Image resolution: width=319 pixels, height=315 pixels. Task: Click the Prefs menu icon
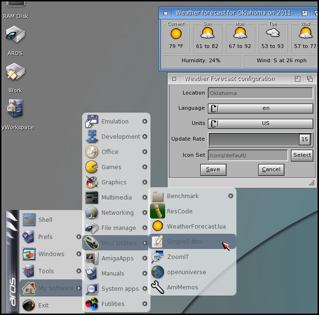click(x=28, y=237)
